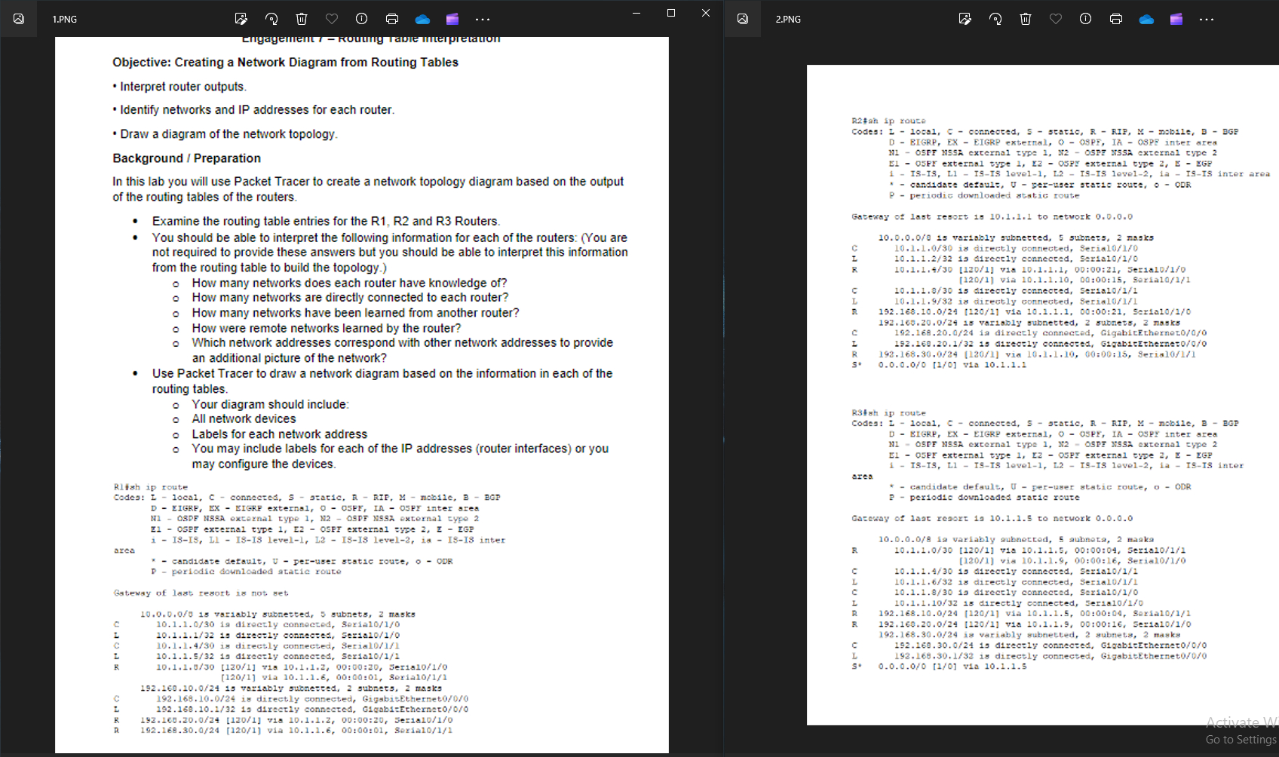Screen dimensions: 1279x757
Task: Delete the 2.PNG image
Action: point(1026,19)
